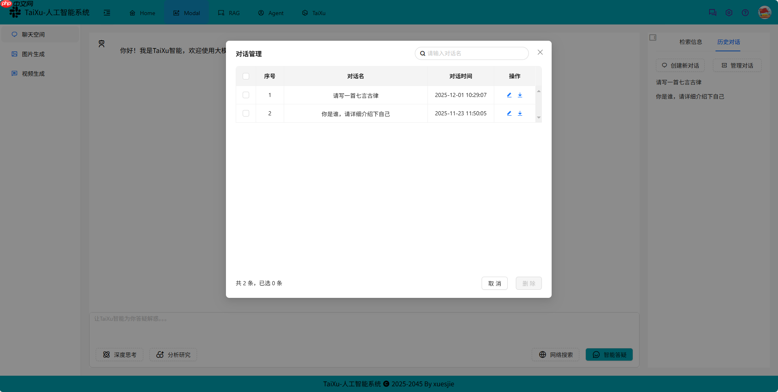Collapse the right panel with panel icon

point(653,37)
